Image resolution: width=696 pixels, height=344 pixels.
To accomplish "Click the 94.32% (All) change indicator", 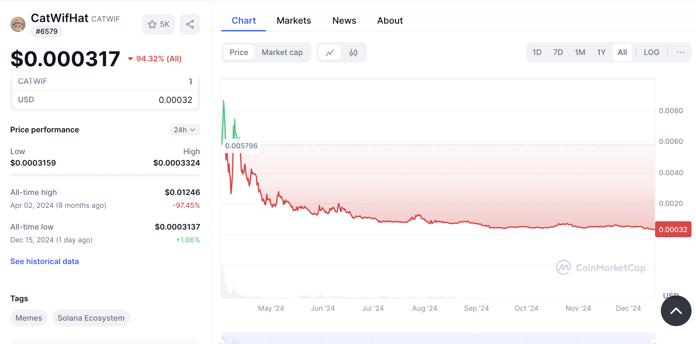I will pos(154,59).
